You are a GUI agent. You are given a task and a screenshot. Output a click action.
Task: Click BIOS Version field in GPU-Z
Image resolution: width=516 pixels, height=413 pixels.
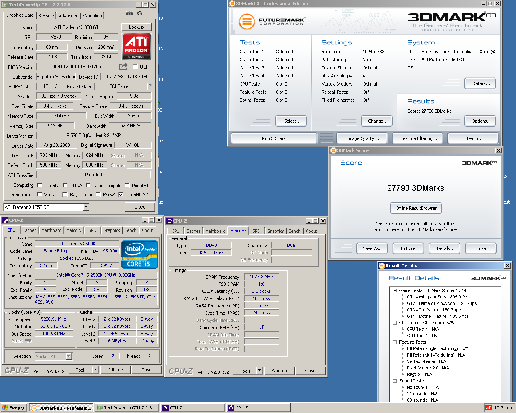click(77, 67)
